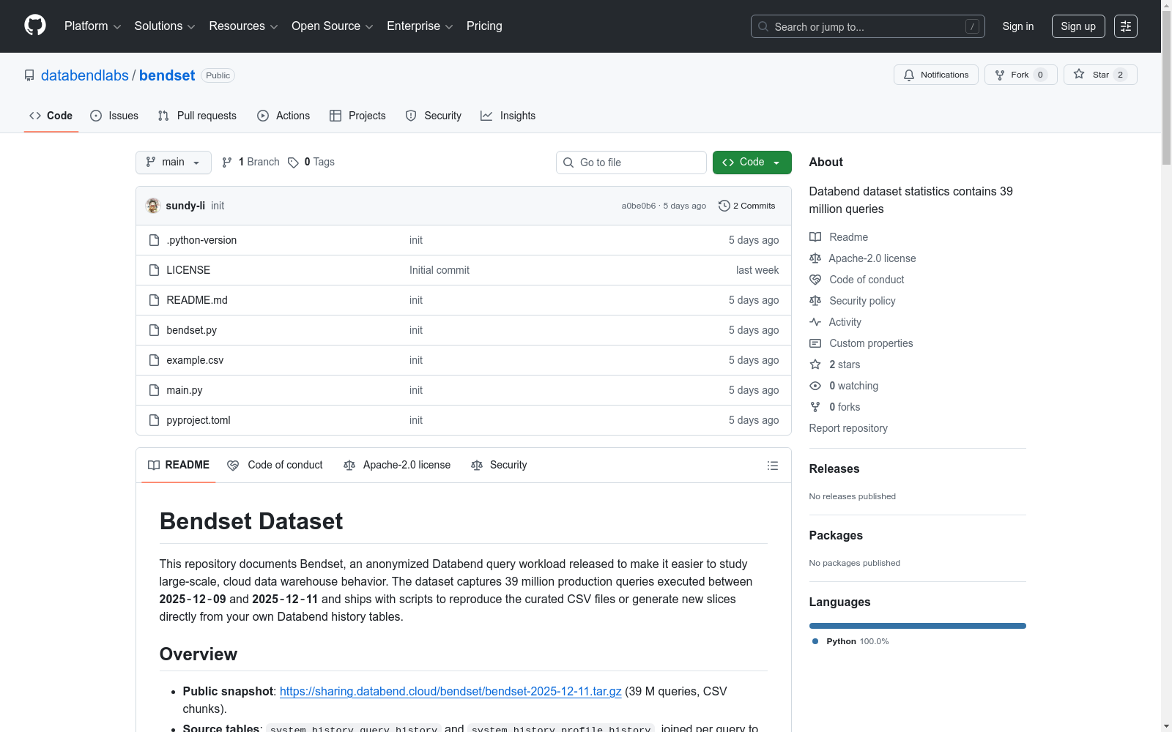Expand the Solutions menu
This screenshot has height=732, width=1172.
coord(165,26)
